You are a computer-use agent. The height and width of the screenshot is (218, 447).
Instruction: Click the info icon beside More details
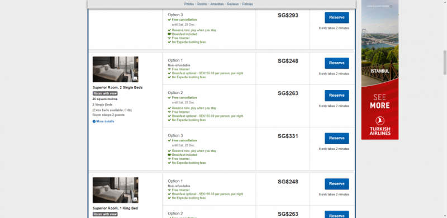tap(94, 121)
